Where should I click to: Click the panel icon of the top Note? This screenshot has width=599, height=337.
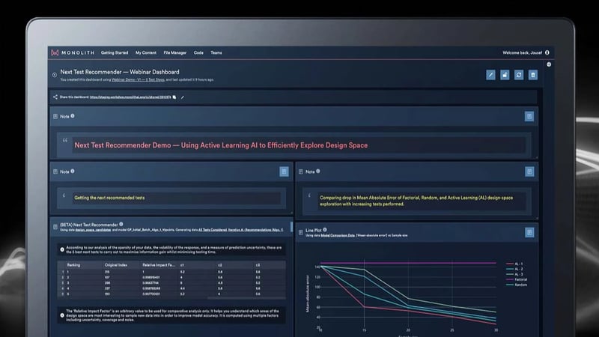coord(55,116)
